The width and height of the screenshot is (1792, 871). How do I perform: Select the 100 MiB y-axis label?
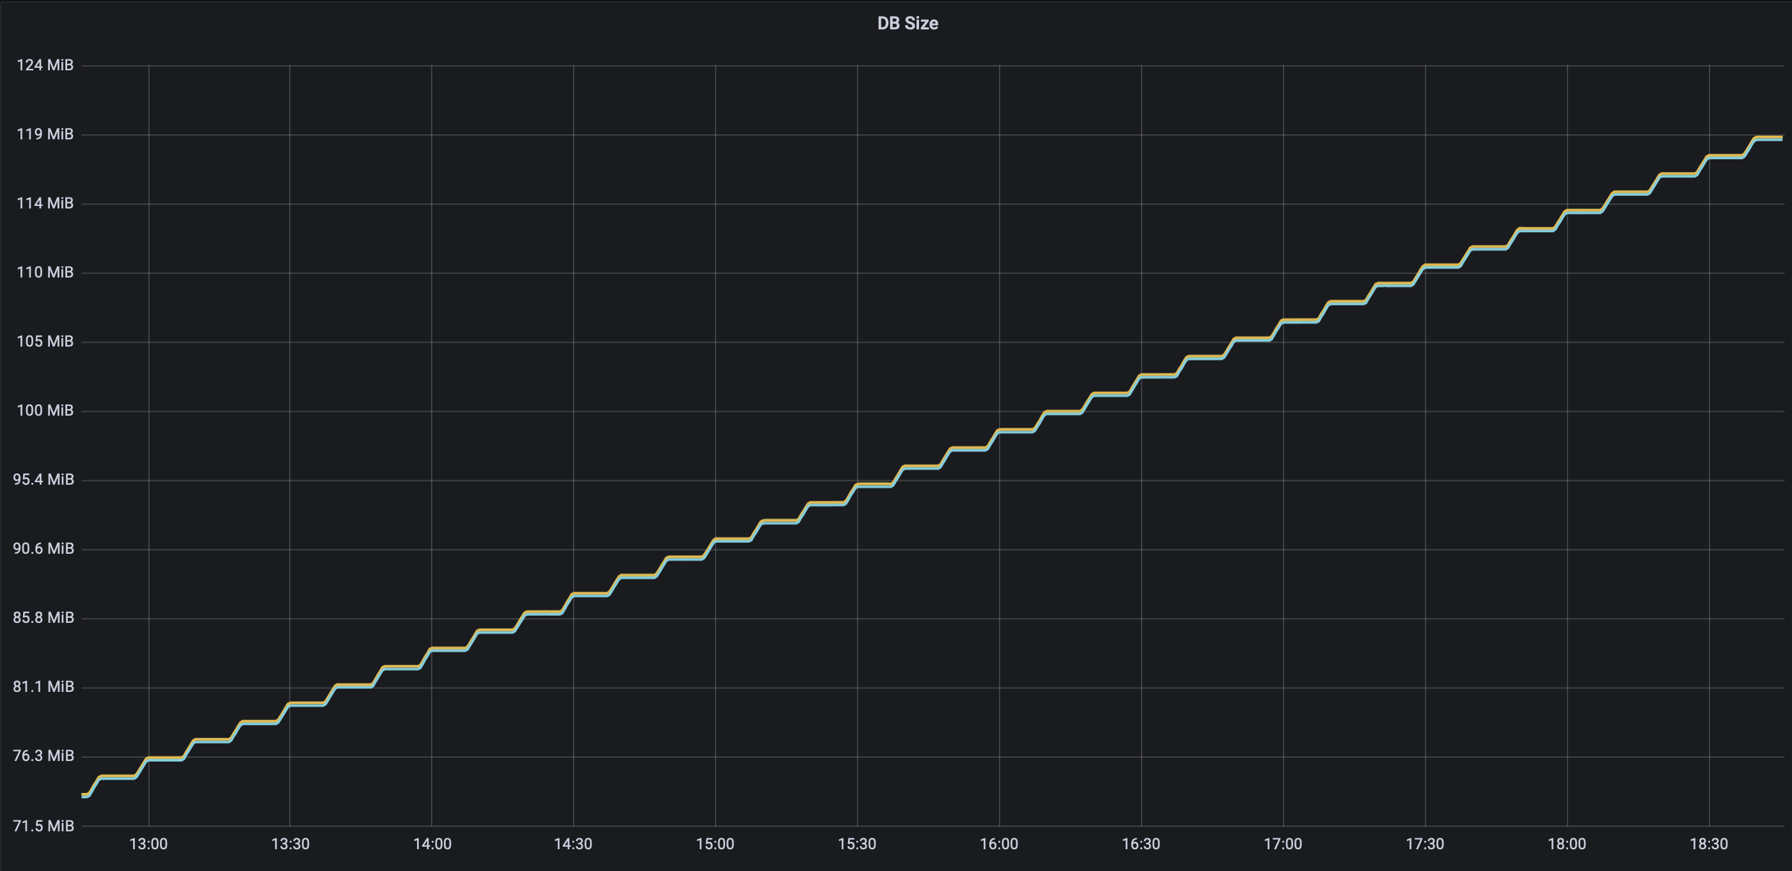tap(45, 411)
